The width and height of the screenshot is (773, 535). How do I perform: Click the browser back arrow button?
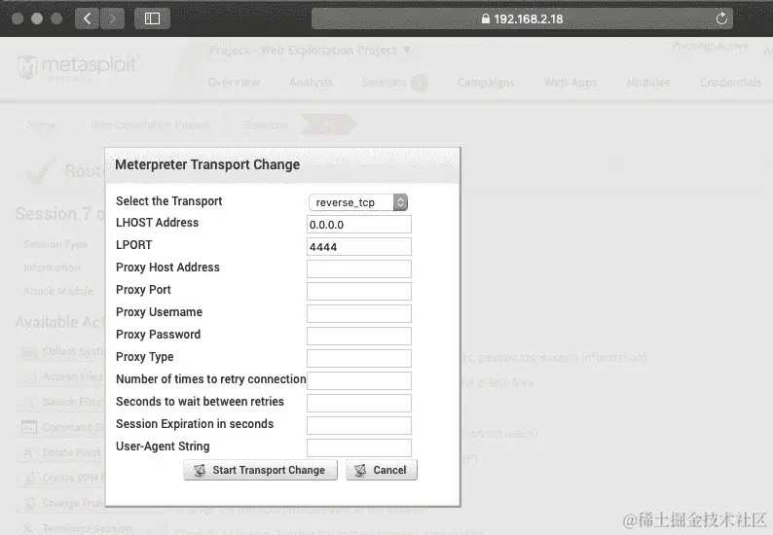point(88,18)
